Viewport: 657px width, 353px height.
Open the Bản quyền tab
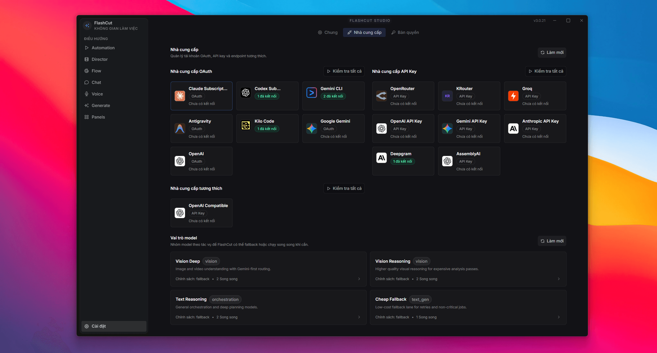coord(405,32)
